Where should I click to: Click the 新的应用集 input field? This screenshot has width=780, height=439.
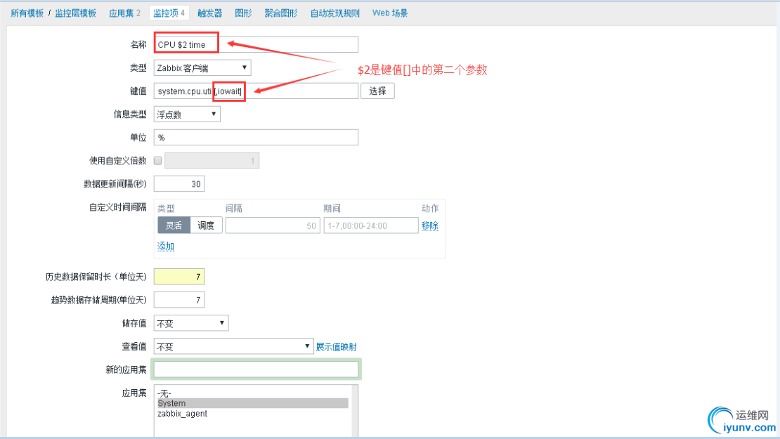(x=256, y=369)
